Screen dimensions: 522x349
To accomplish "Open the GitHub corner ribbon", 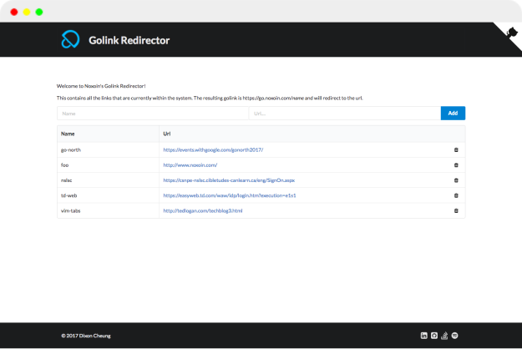I will pos(510,33).
